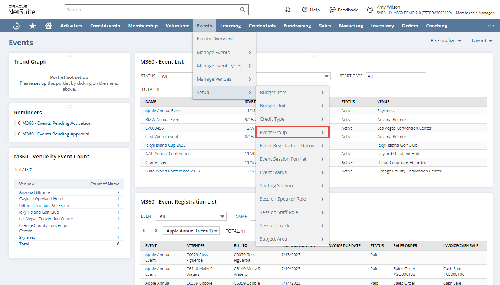Click M360 - Events Pending Approval reminder
The height and width of the screenshot is (285, 500).
(x=56, y=134)
